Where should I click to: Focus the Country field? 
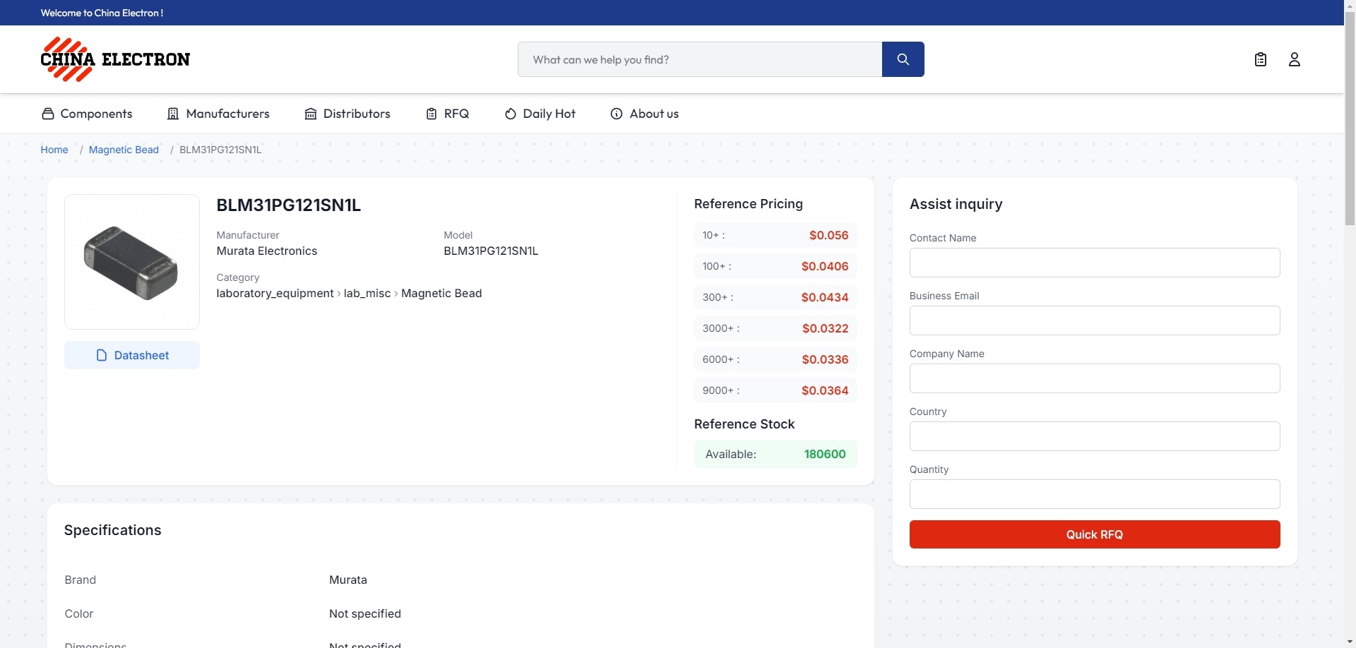point(1095,436)
